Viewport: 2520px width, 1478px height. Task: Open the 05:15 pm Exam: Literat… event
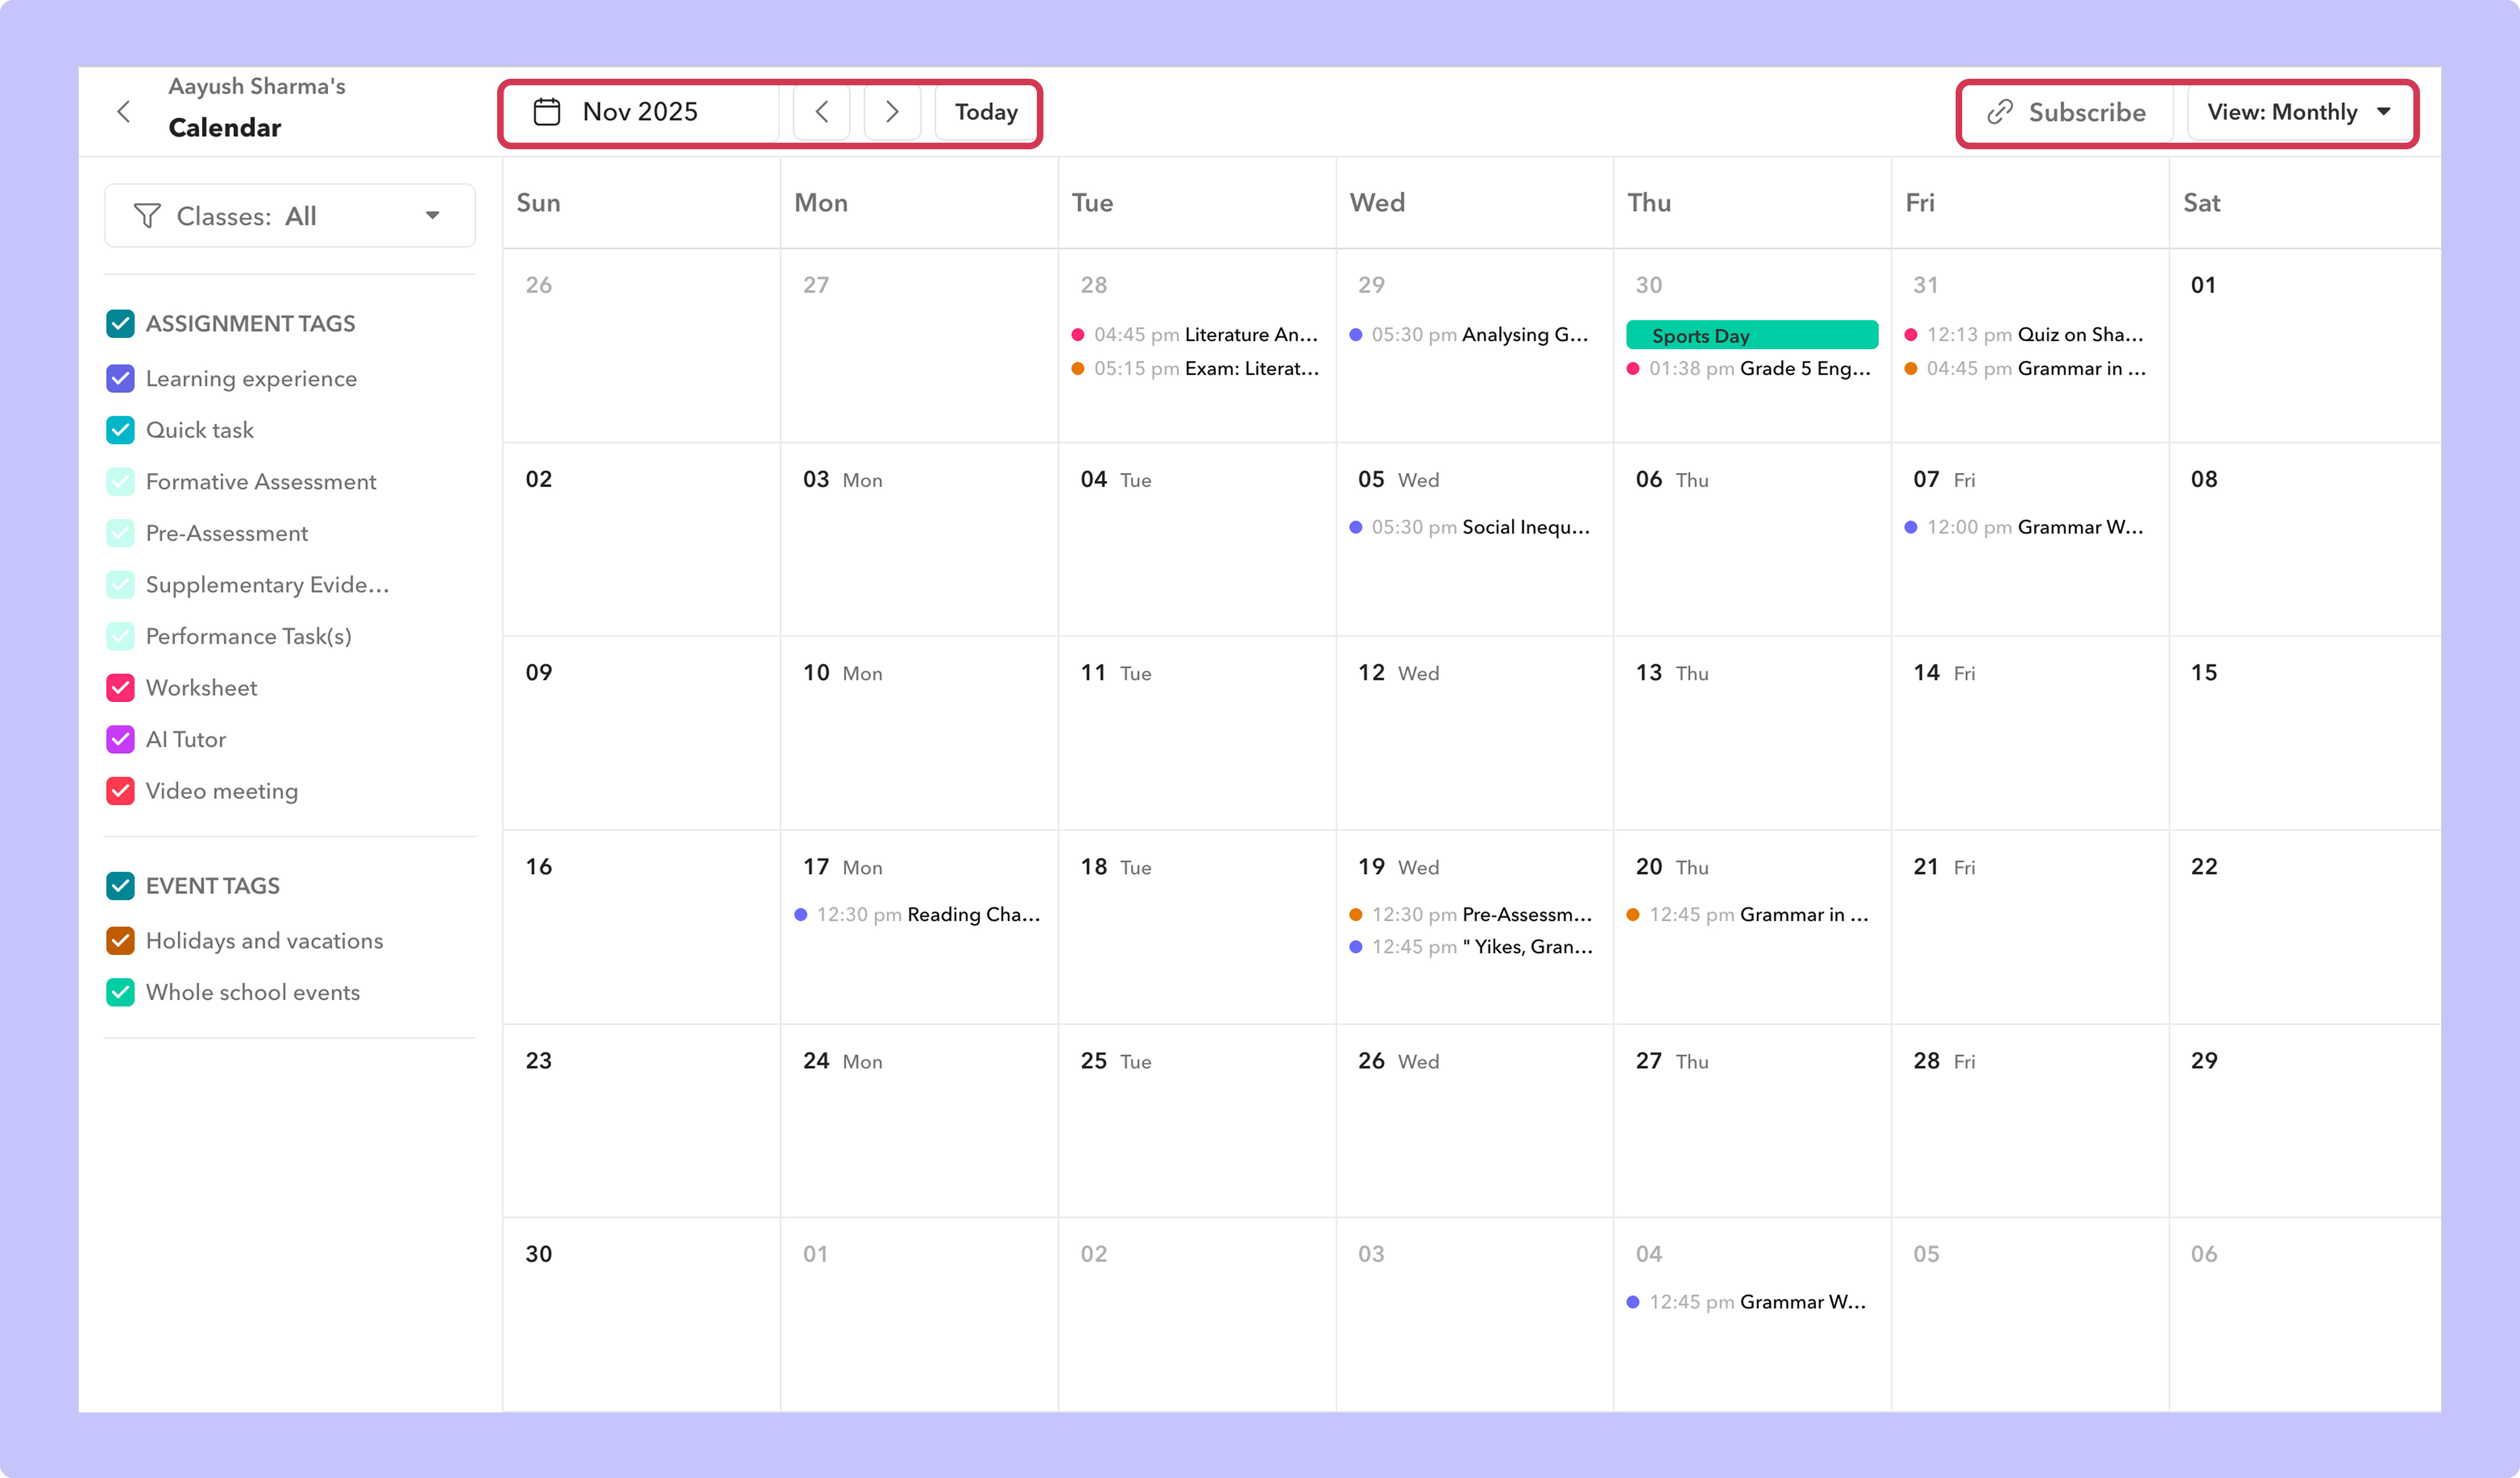1195,369
